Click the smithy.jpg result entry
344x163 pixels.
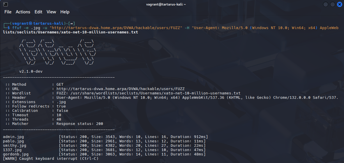pyautogui.click(x=15, y=146)
